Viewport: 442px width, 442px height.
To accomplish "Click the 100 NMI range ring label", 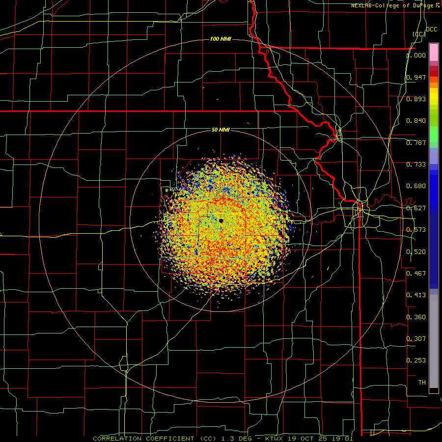I will (x=221, y=39).
